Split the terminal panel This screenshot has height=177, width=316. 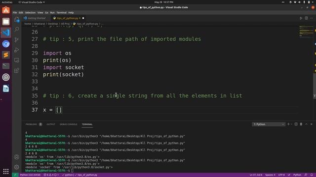(x=296, y=124)
